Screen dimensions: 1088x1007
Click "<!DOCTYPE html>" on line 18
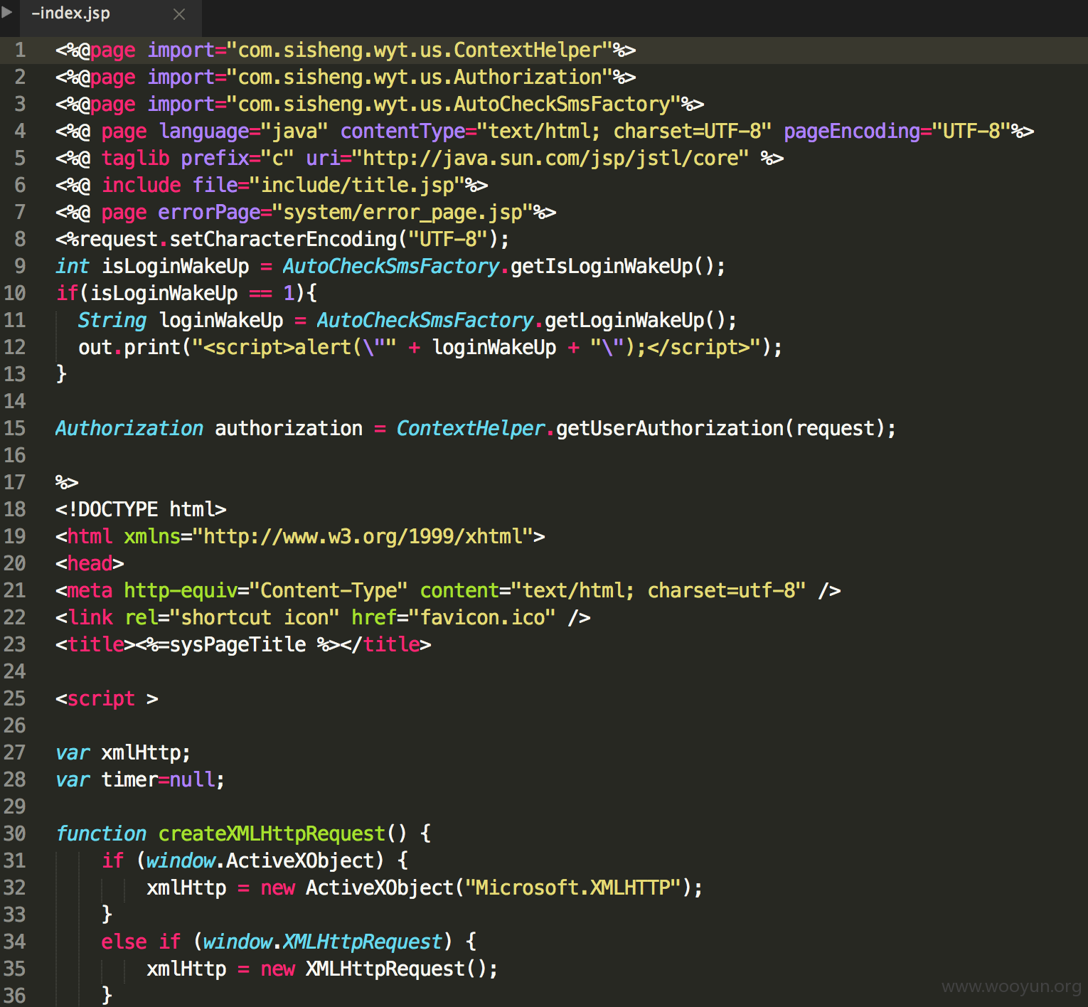pos(141,509)
